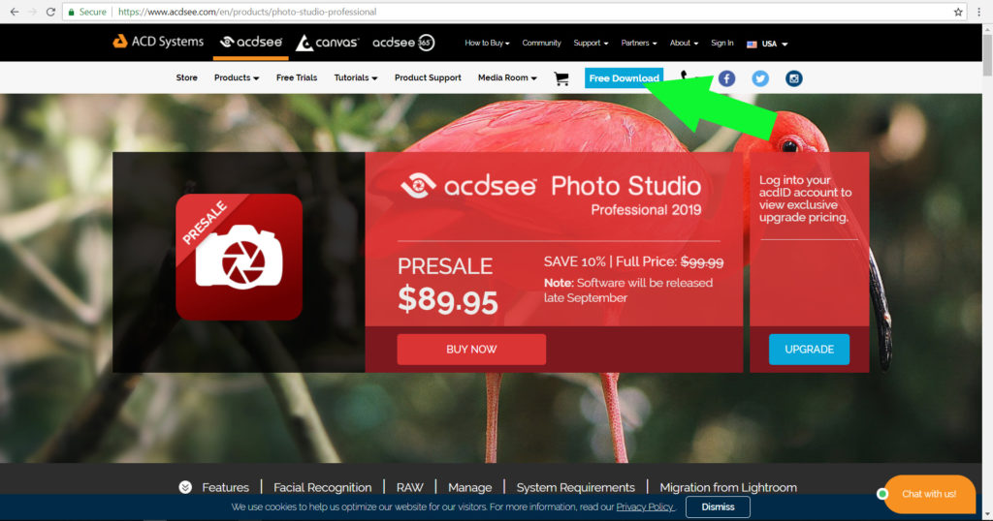This screenshot has height=521, width=993.
Task: Expand the Tutorials menu
Action: point(356,77)
